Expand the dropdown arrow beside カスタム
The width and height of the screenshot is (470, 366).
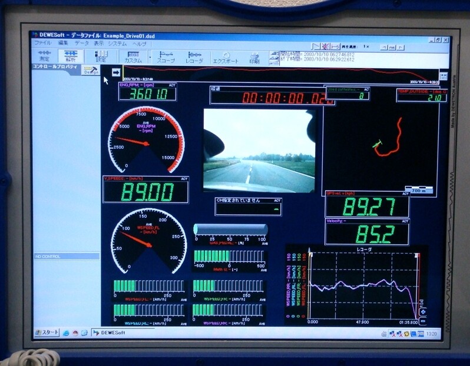tap(150, 57)
